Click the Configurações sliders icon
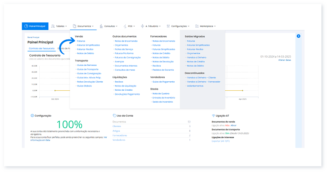The image size is (327, 172). (169, 26)
